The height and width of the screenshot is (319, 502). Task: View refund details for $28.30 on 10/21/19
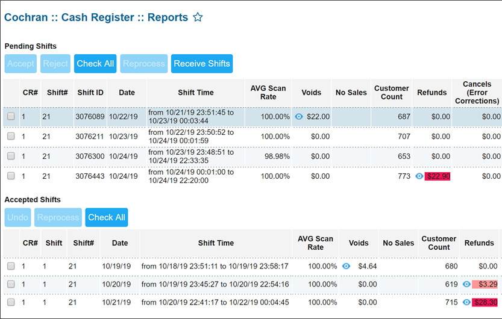click(466, 302)
